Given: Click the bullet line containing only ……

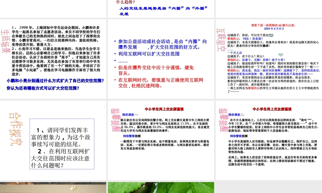Looking at the screenshot, I should (123, 61).
